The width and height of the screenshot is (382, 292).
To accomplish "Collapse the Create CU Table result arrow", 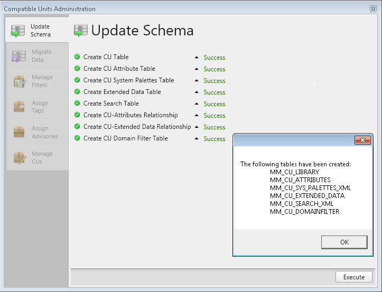I will [x=197, y=58].
